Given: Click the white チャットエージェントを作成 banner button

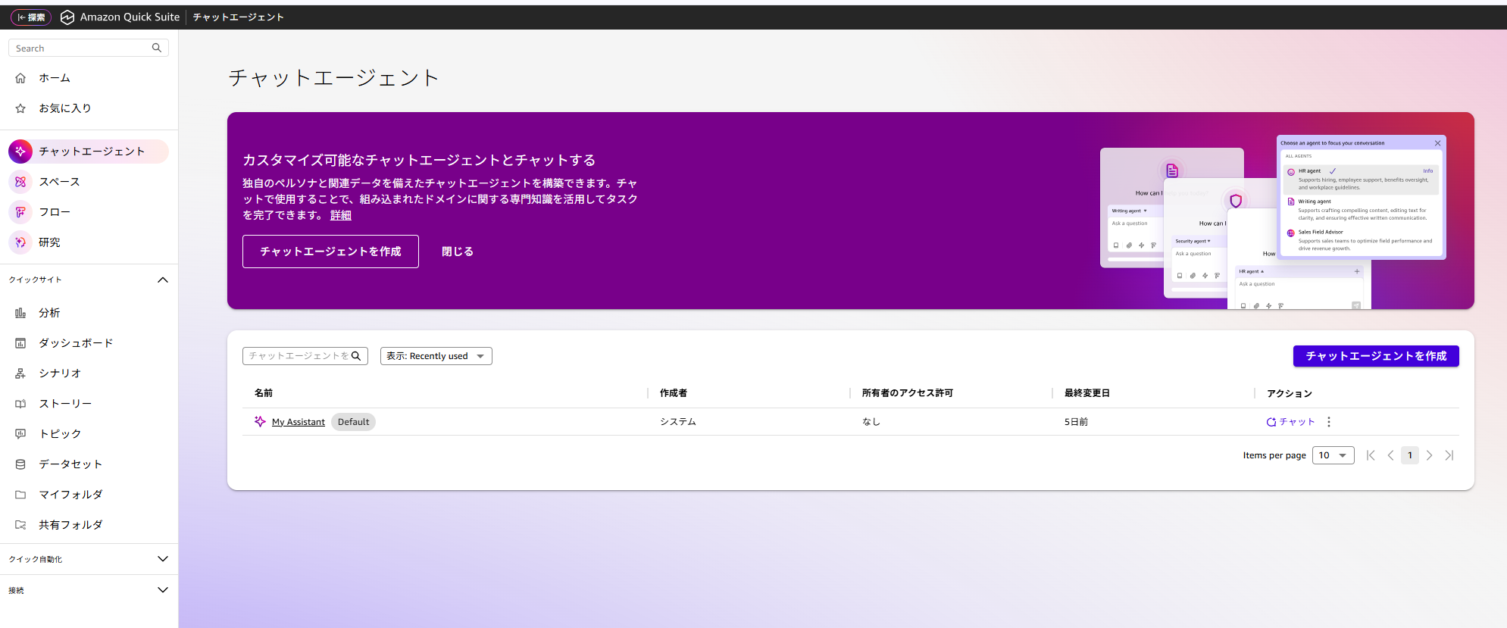Looking at the screenshot, I should pos(330,252).
